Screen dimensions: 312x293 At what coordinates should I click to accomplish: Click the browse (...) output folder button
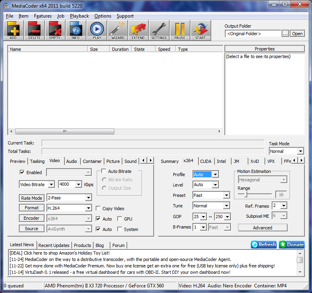[285, 34]
